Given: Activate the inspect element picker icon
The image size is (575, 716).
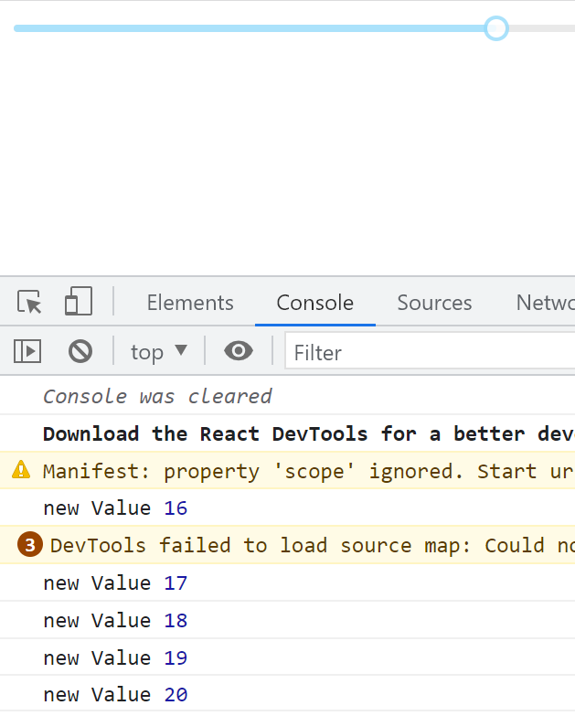Looking at the screenshot, I should point(29,302).
